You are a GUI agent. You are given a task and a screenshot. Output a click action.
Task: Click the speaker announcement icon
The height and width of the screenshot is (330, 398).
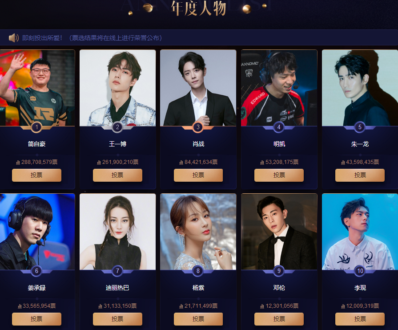(x=13, y=38)
